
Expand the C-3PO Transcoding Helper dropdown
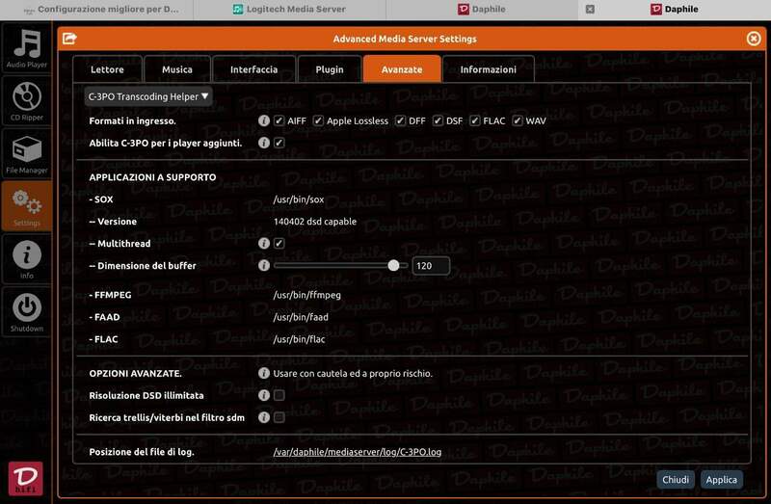click(147, 96)
